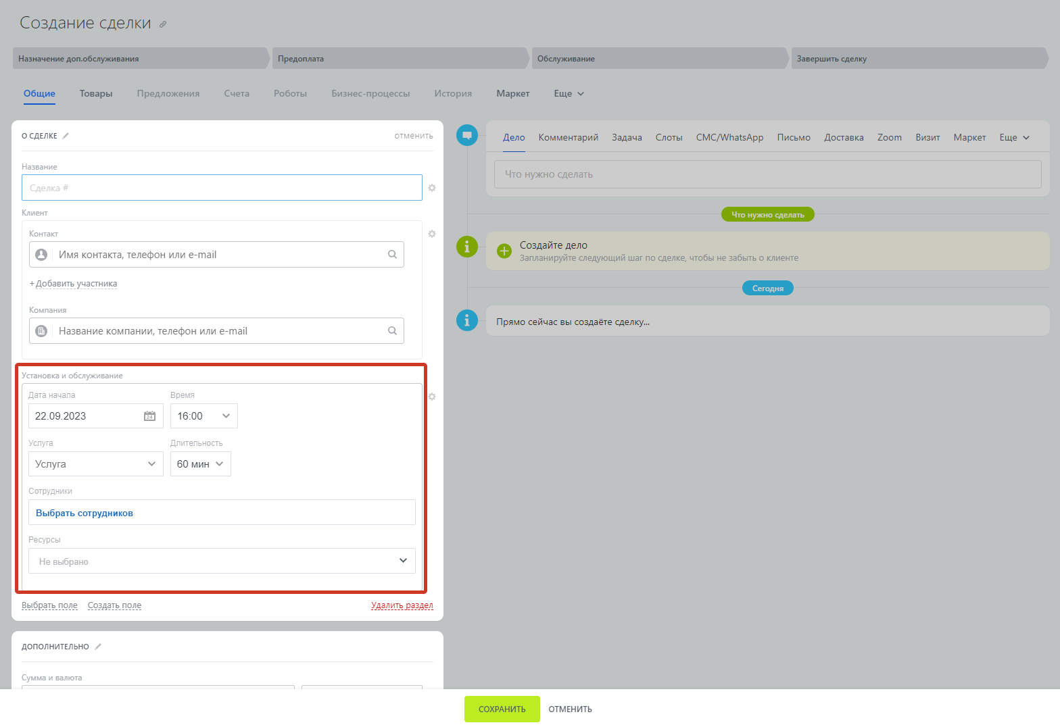Select the Завершить сделку stage
The image size is (1060, 727).
pos(919,58)
